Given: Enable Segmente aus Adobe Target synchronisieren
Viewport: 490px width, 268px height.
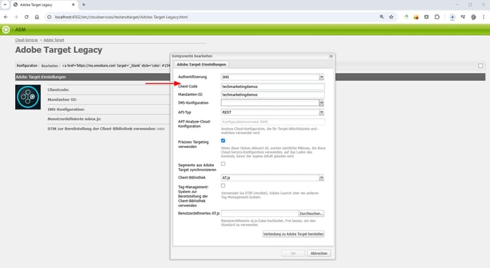Looking at the screenshot, I should (223, 164).
